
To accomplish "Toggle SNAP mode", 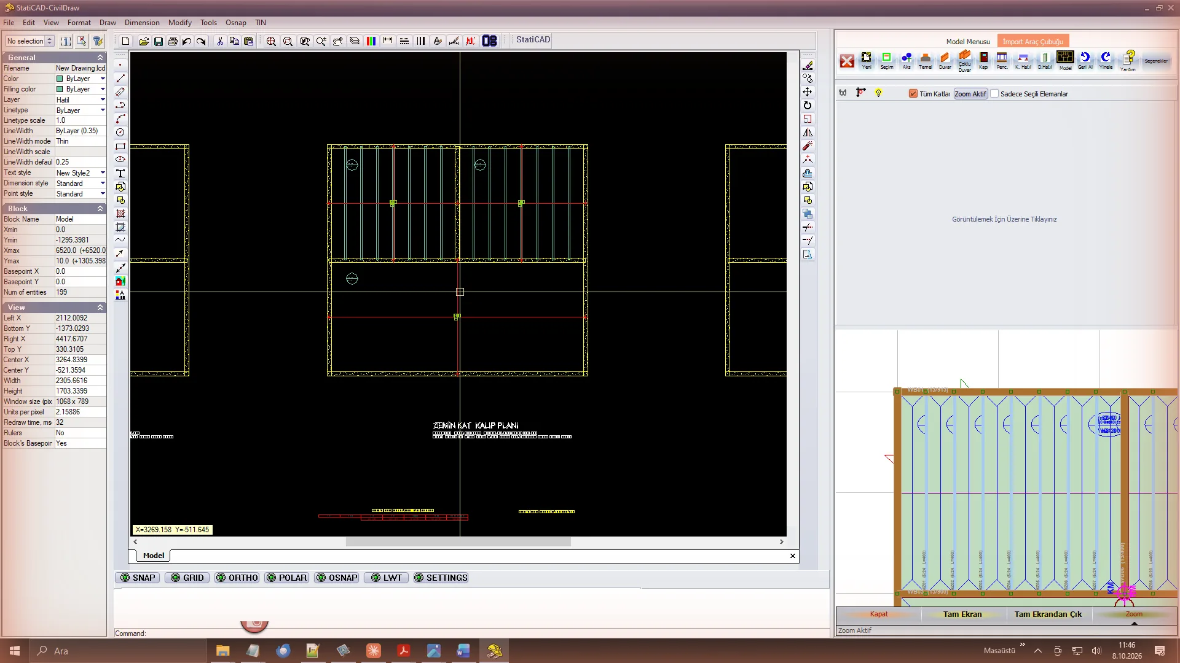I will coord(138,578).
